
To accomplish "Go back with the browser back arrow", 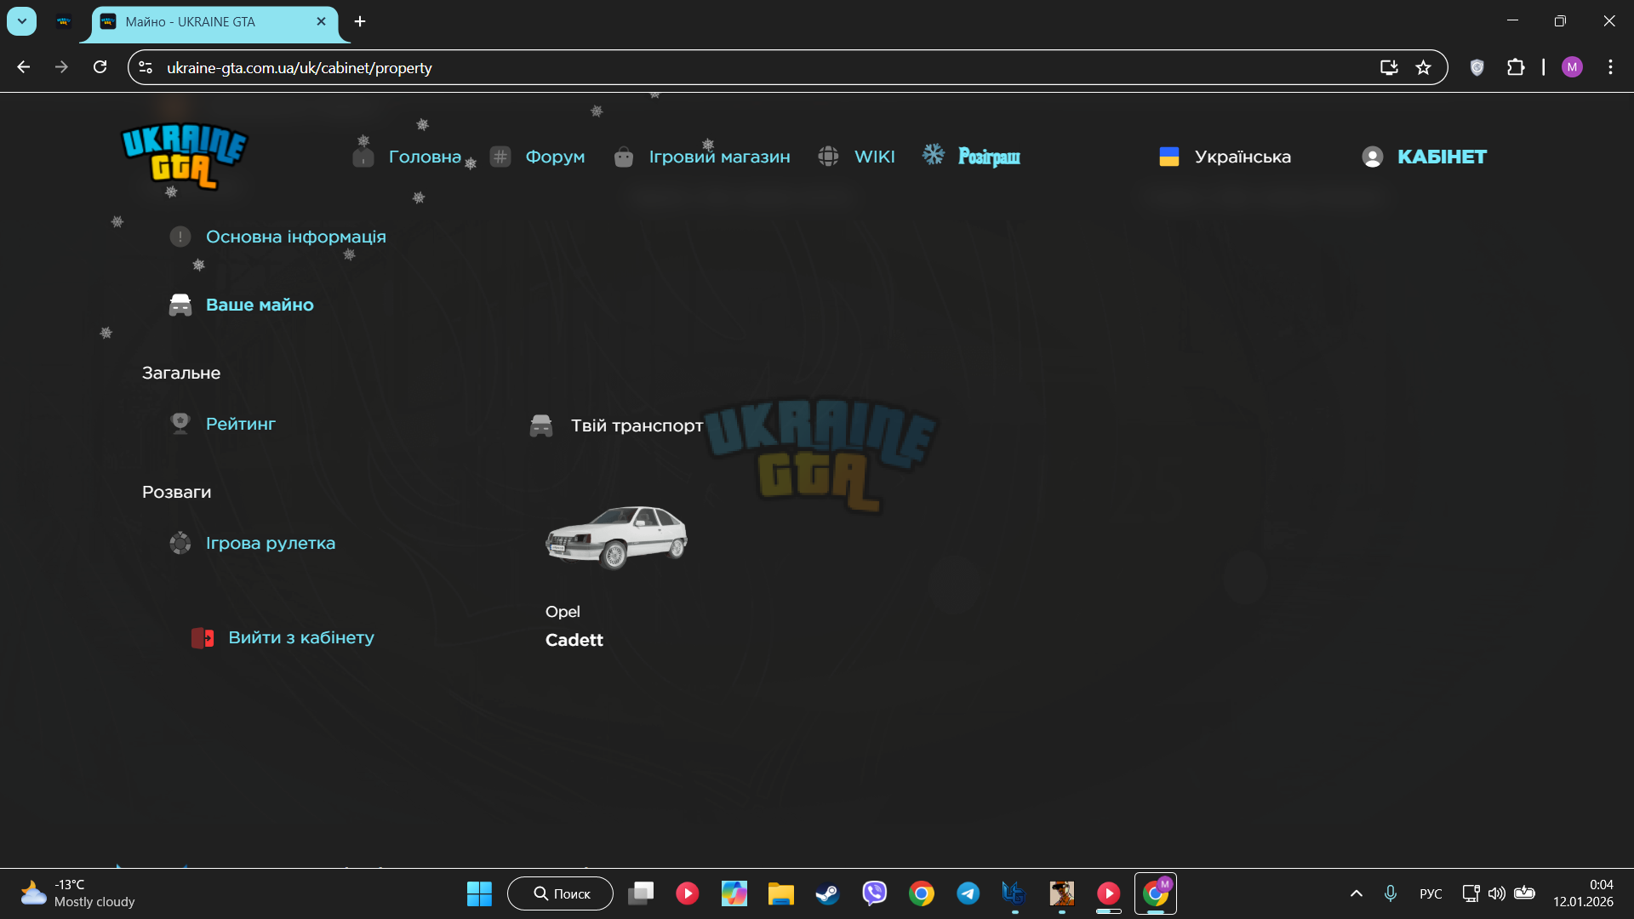I will tap(23, 67).
